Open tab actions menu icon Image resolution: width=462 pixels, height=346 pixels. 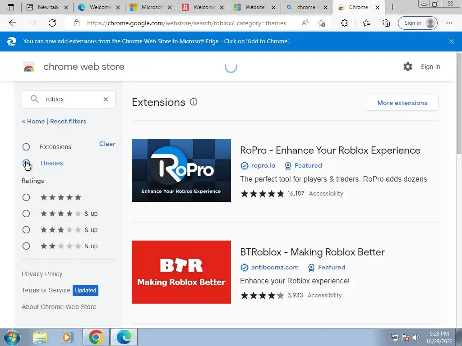click(11, 7)
